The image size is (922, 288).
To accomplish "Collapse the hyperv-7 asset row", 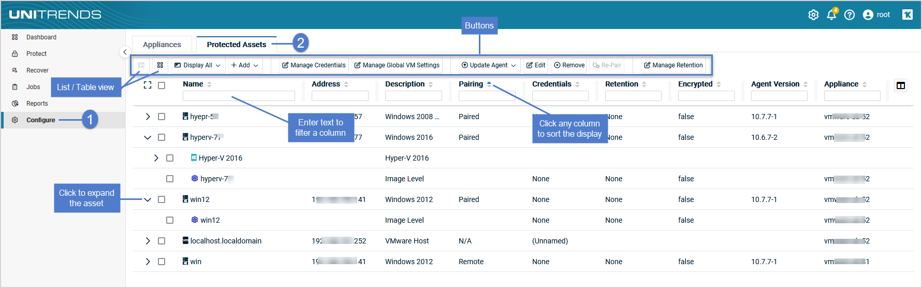I will [148, 137].
